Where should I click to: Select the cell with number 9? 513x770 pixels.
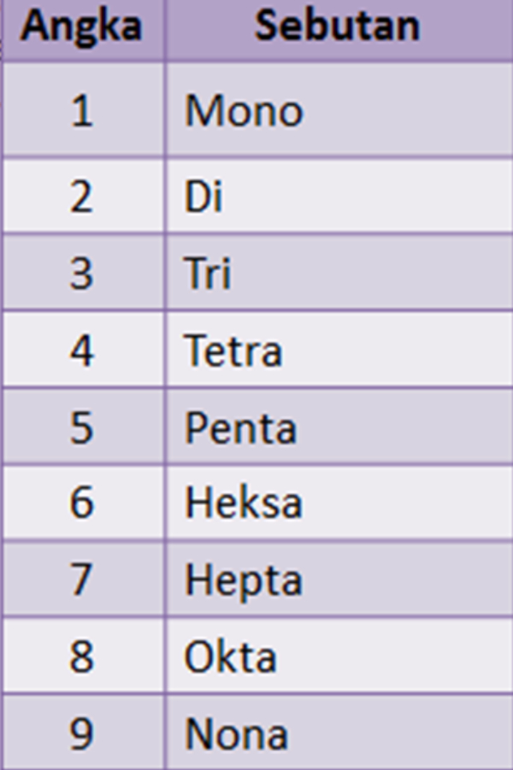pos(83,732)
